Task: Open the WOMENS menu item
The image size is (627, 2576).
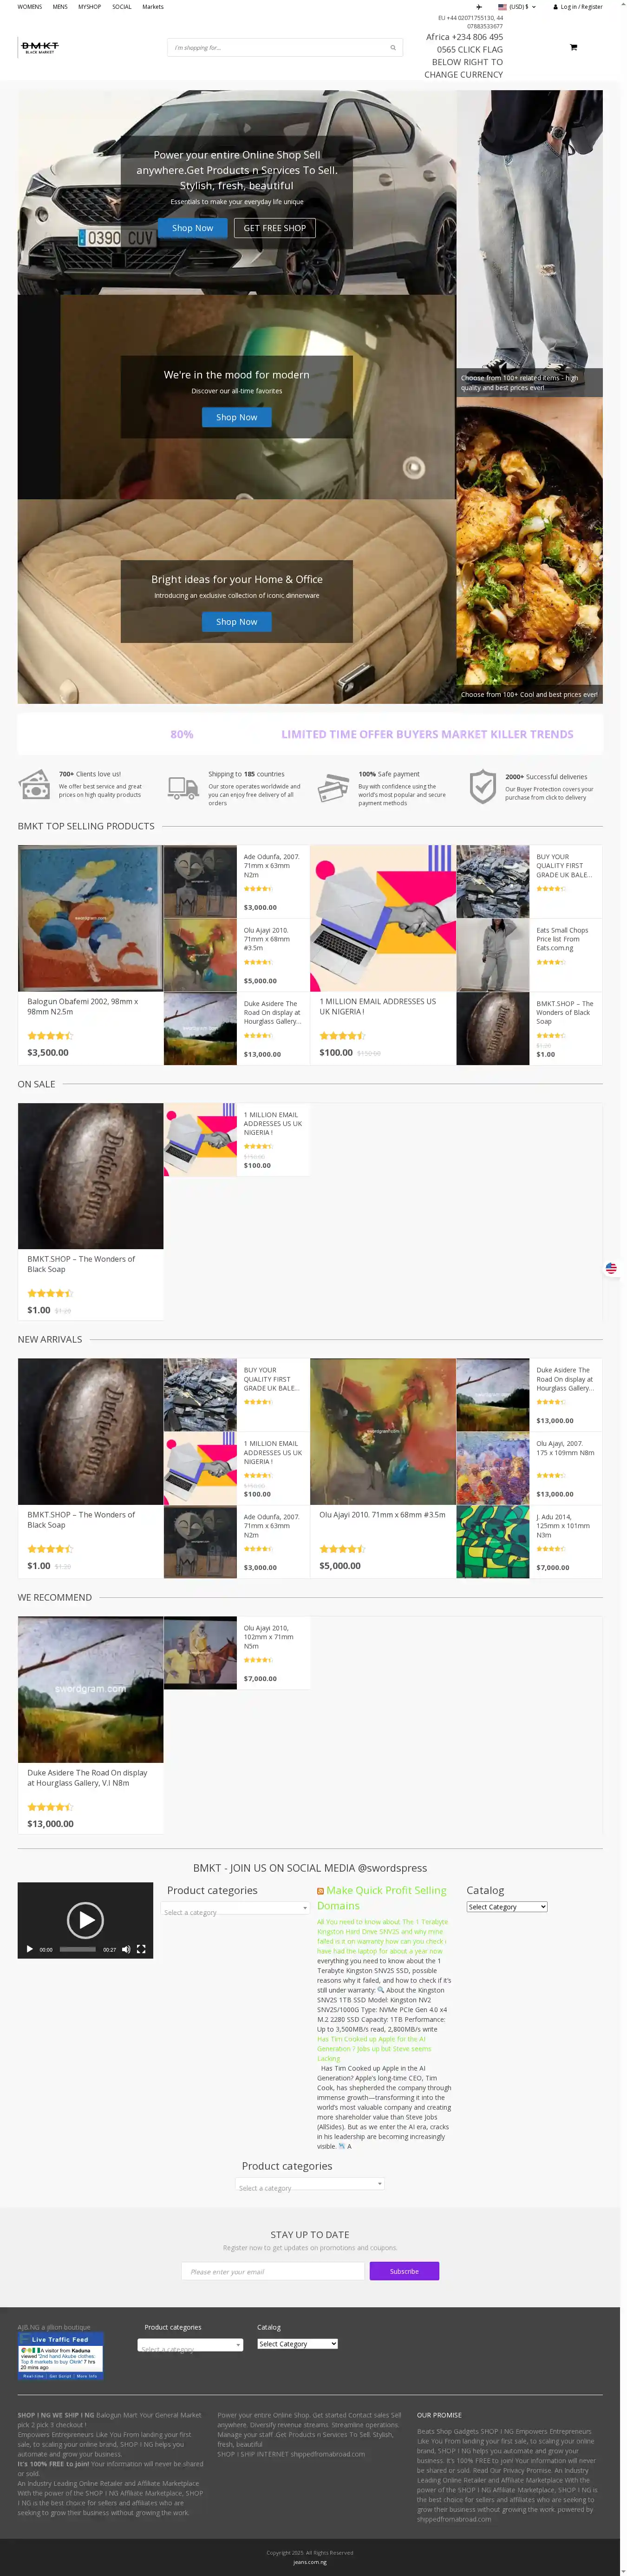Action: coord(30,7)
